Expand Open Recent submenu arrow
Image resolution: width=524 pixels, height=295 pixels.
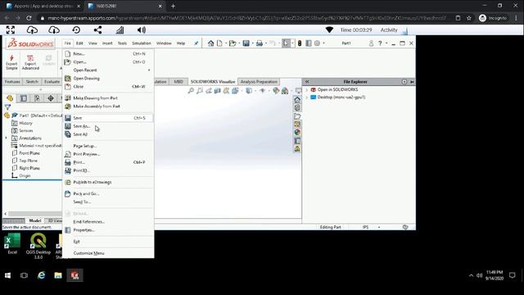pos(149,70)
